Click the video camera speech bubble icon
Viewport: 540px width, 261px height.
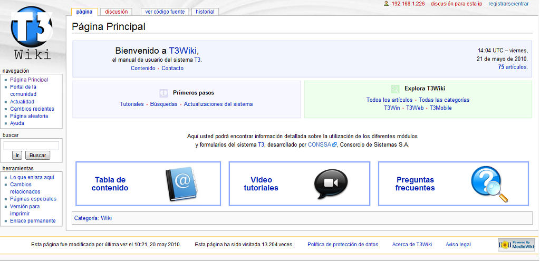point(331,184)
